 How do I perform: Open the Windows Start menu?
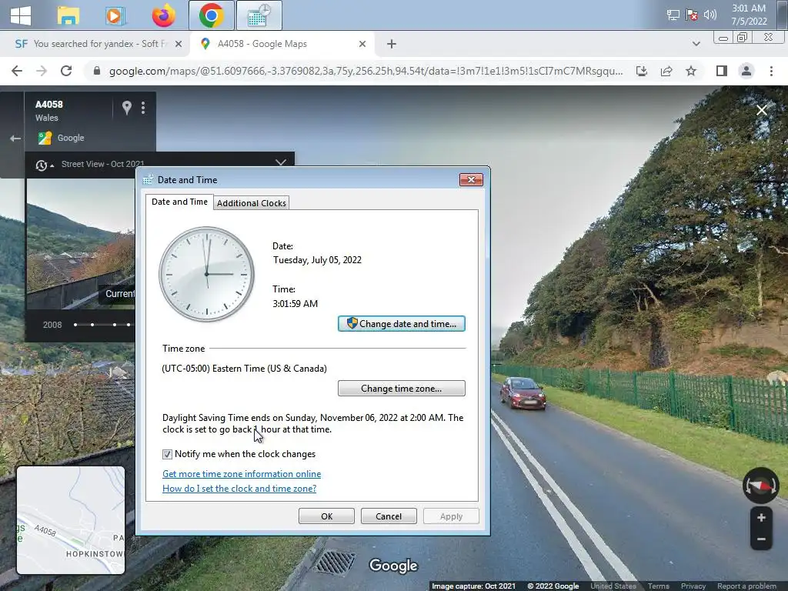coord(21,15)
